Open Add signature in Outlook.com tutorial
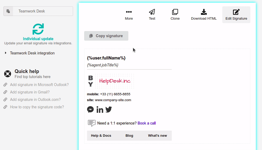Image resolution: width=262 pixels, height=150 pixels. coord(35,100)
